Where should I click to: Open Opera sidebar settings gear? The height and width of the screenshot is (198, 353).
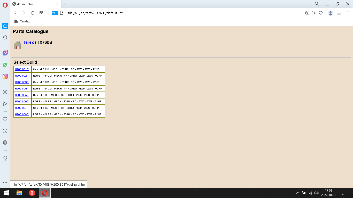point(5,143)
